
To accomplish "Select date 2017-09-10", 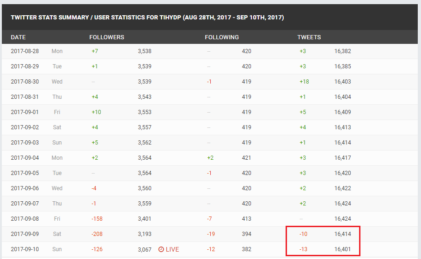I will tap(24, 249).
